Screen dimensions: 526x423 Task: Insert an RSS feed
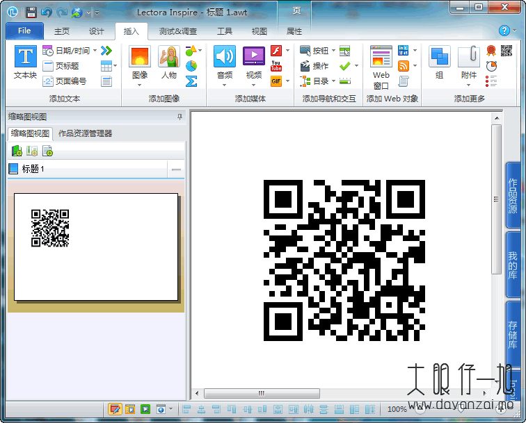pos(404,66)
